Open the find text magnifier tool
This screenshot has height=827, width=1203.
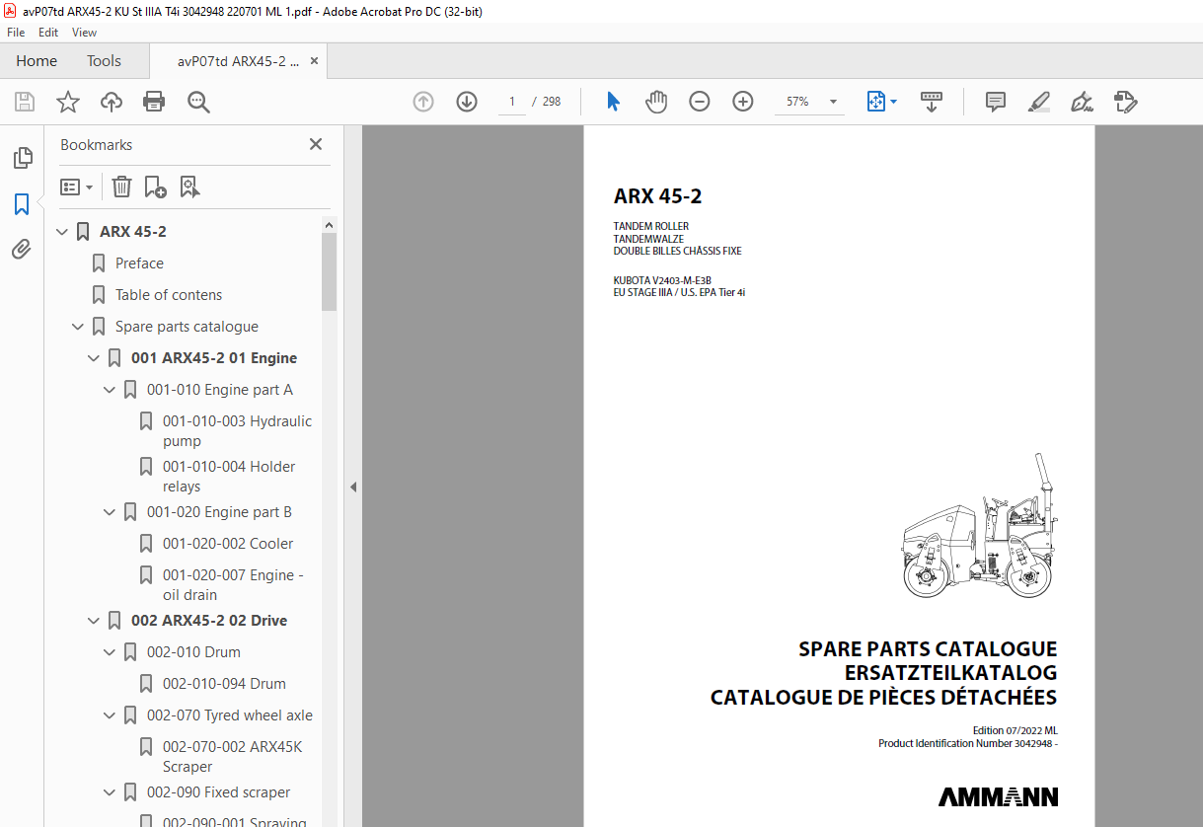click(198, 102)
